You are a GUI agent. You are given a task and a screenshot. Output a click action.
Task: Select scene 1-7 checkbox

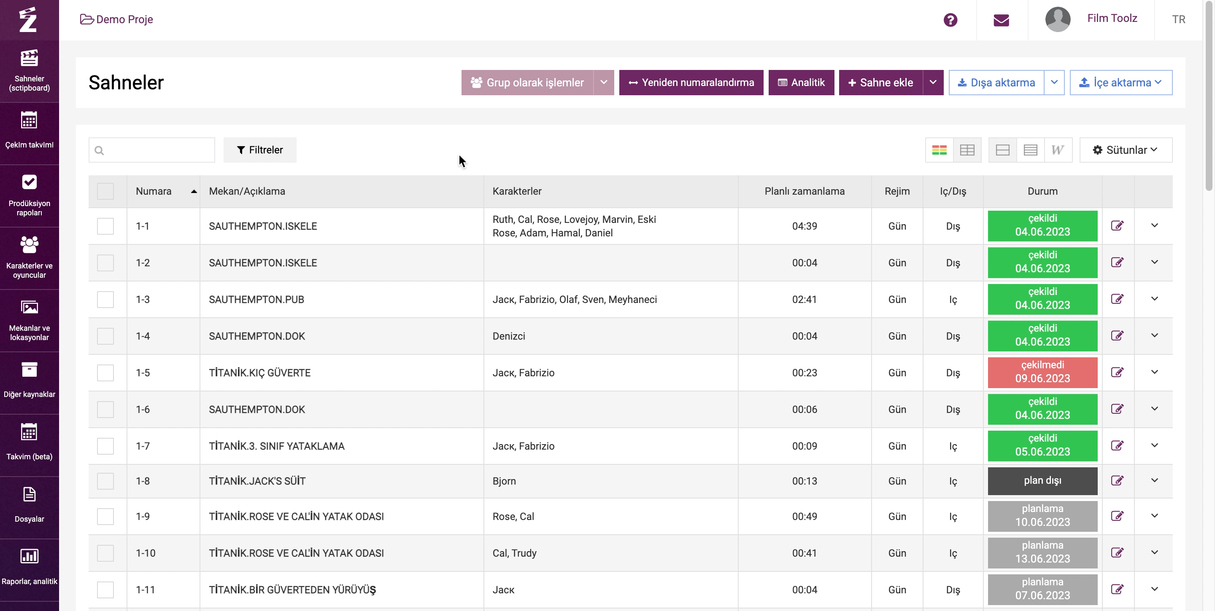click(x=105, y=446)
